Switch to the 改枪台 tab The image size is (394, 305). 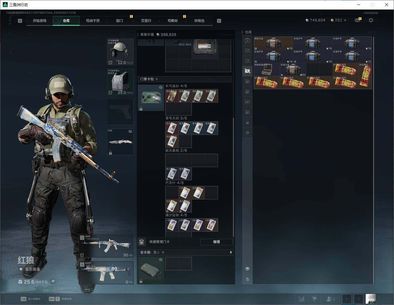point(199,21)
